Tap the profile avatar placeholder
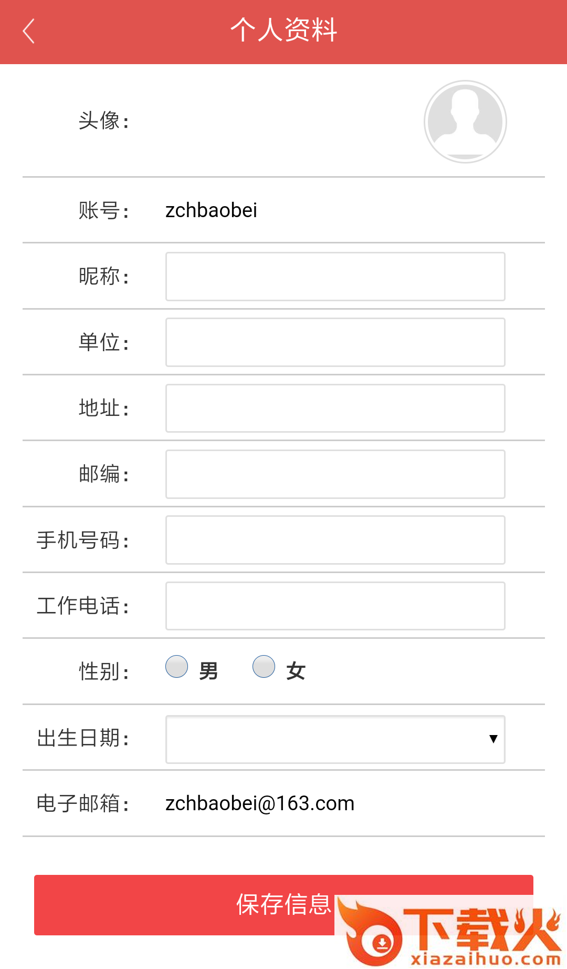567x969 pixels. coord(465,122)
